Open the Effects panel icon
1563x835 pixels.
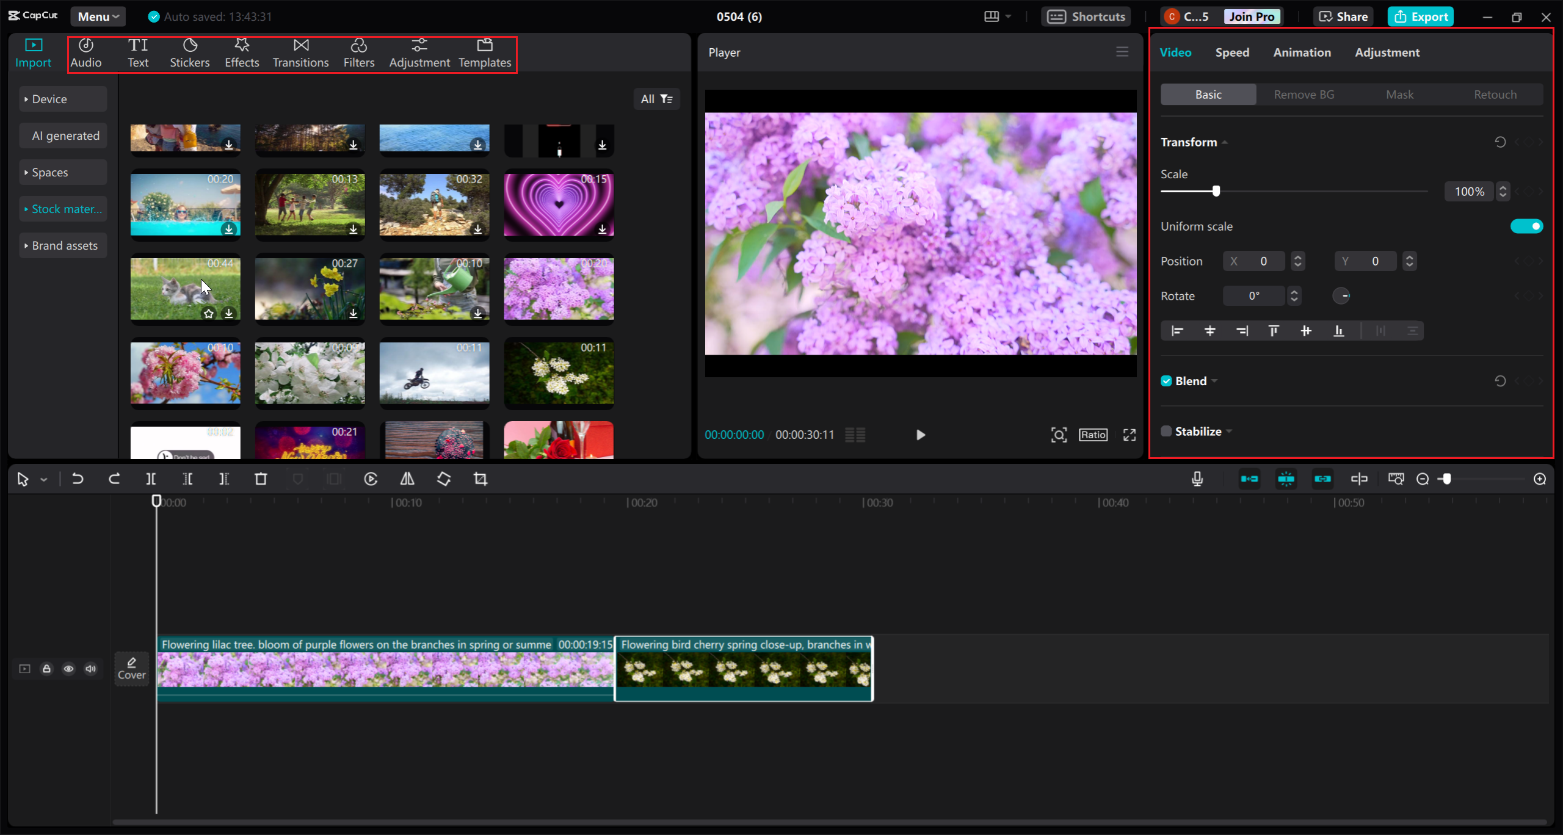[x=242, y=53]
